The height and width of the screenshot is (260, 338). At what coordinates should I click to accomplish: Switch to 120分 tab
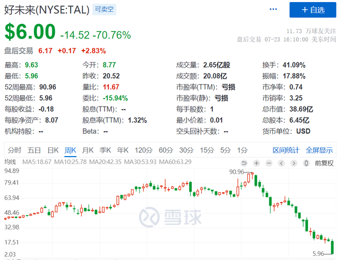pyautogui.click(x=144, y=150)
